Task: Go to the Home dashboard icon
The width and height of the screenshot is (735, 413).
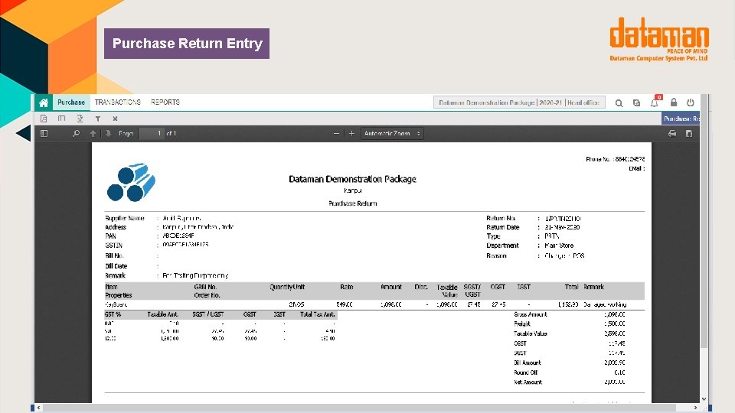Action: tap(44, 102)
